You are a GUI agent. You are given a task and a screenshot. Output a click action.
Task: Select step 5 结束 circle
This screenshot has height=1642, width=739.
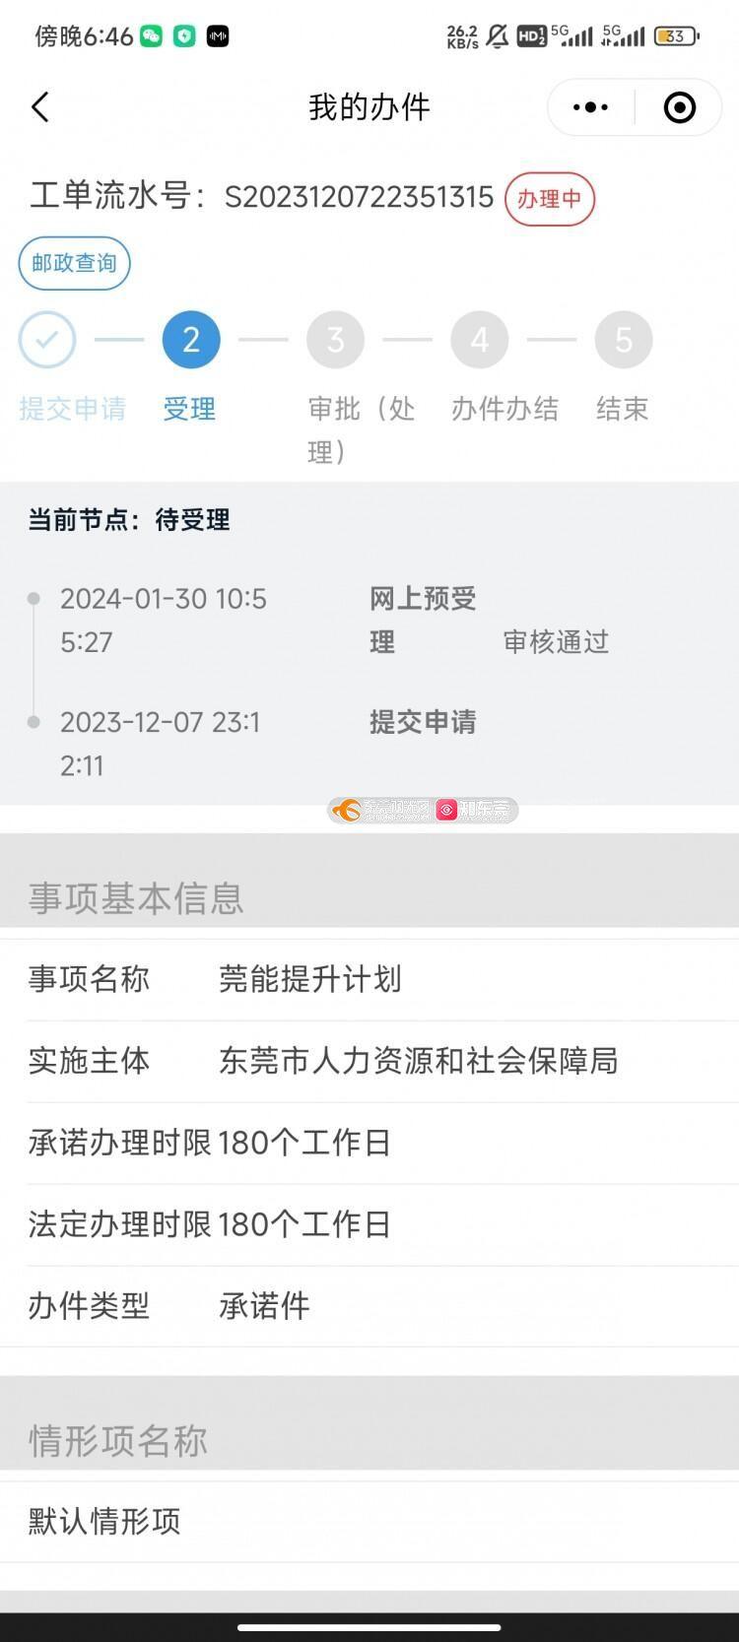pyautogui.click(x=624, y=340)
